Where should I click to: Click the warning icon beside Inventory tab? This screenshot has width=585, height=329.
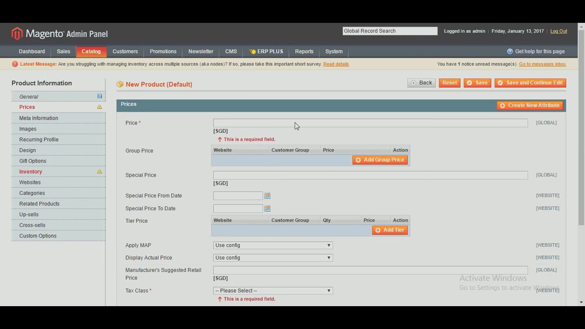click(99, 171)
